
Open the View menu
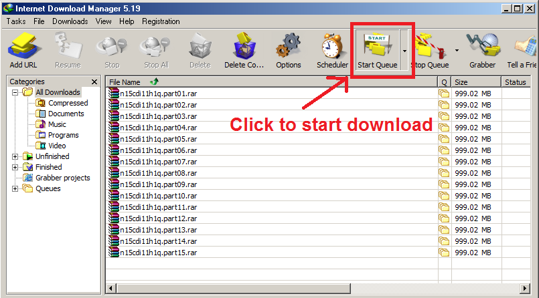pos(104,21)
